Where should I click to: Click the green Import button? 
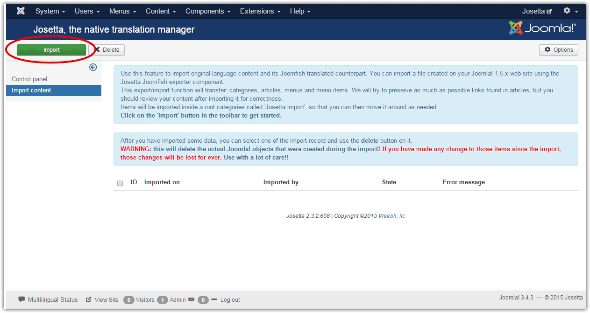point(51,50)
